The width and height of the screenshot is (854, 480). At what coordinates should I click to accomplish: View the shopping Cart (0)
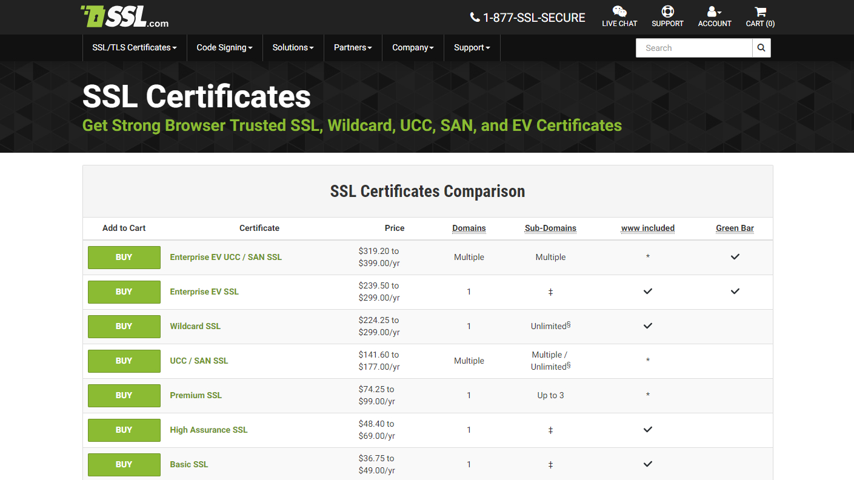click(x=760, y=17)
